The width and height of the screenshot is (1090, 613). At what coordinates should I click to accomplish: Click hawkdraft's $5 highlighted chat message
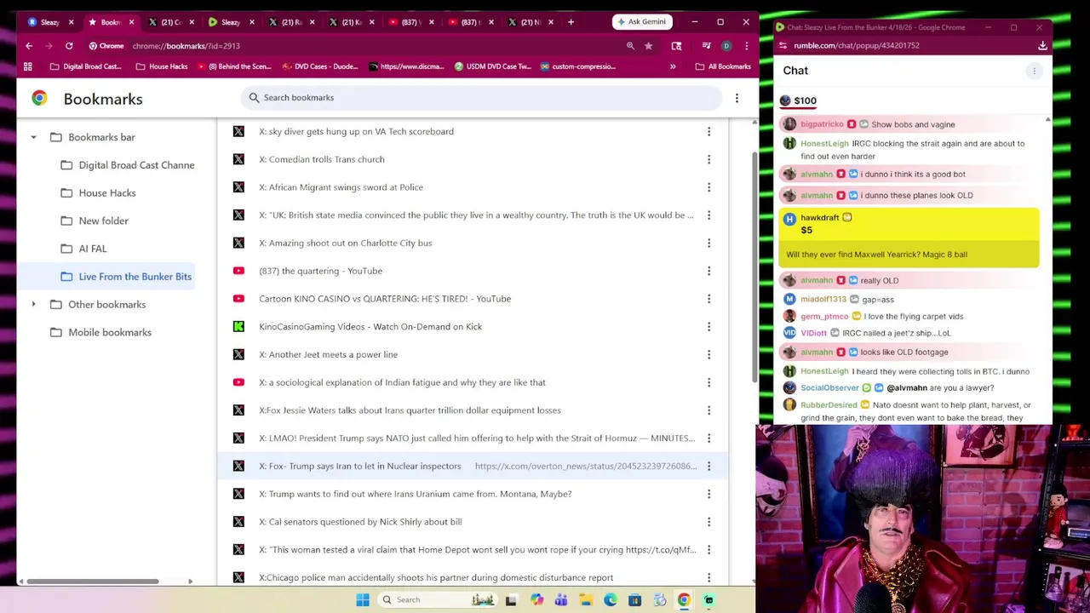click(909, 238)
